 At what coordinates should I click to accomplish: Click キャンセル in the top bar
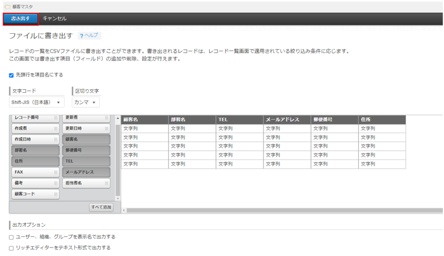click(55, 19)
